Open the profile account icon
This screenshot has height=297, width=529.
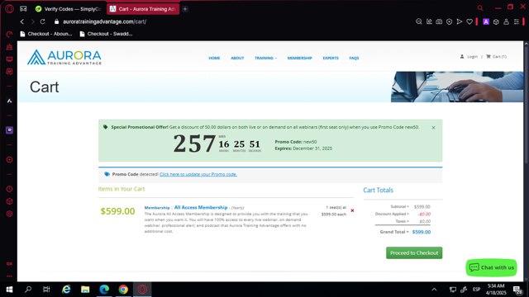506,21
